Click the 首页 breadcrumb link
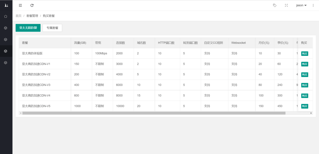319x154 pixels. [18, 16]
